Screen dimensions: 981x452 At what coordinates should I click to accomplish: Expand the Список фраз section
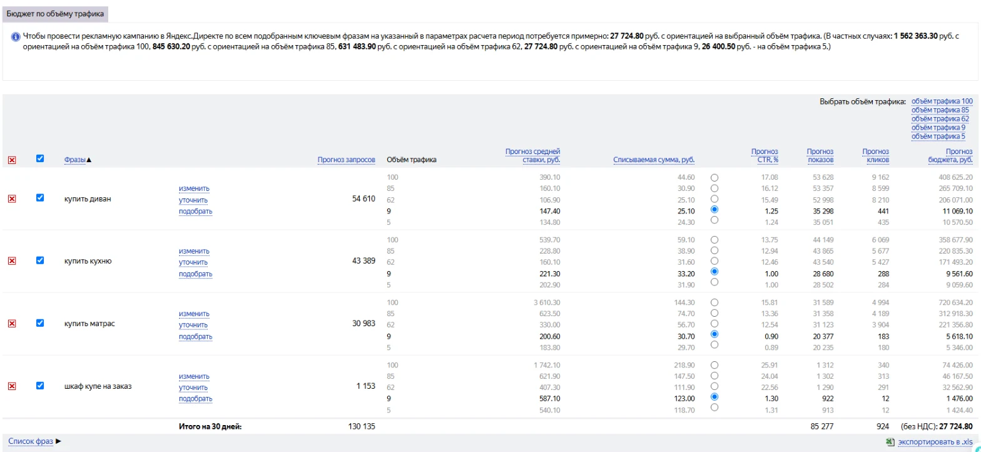point(35,441)
